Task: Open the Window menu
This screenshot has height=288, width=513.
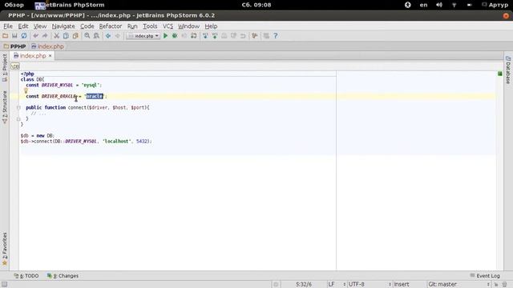Action: coord(188,26)
